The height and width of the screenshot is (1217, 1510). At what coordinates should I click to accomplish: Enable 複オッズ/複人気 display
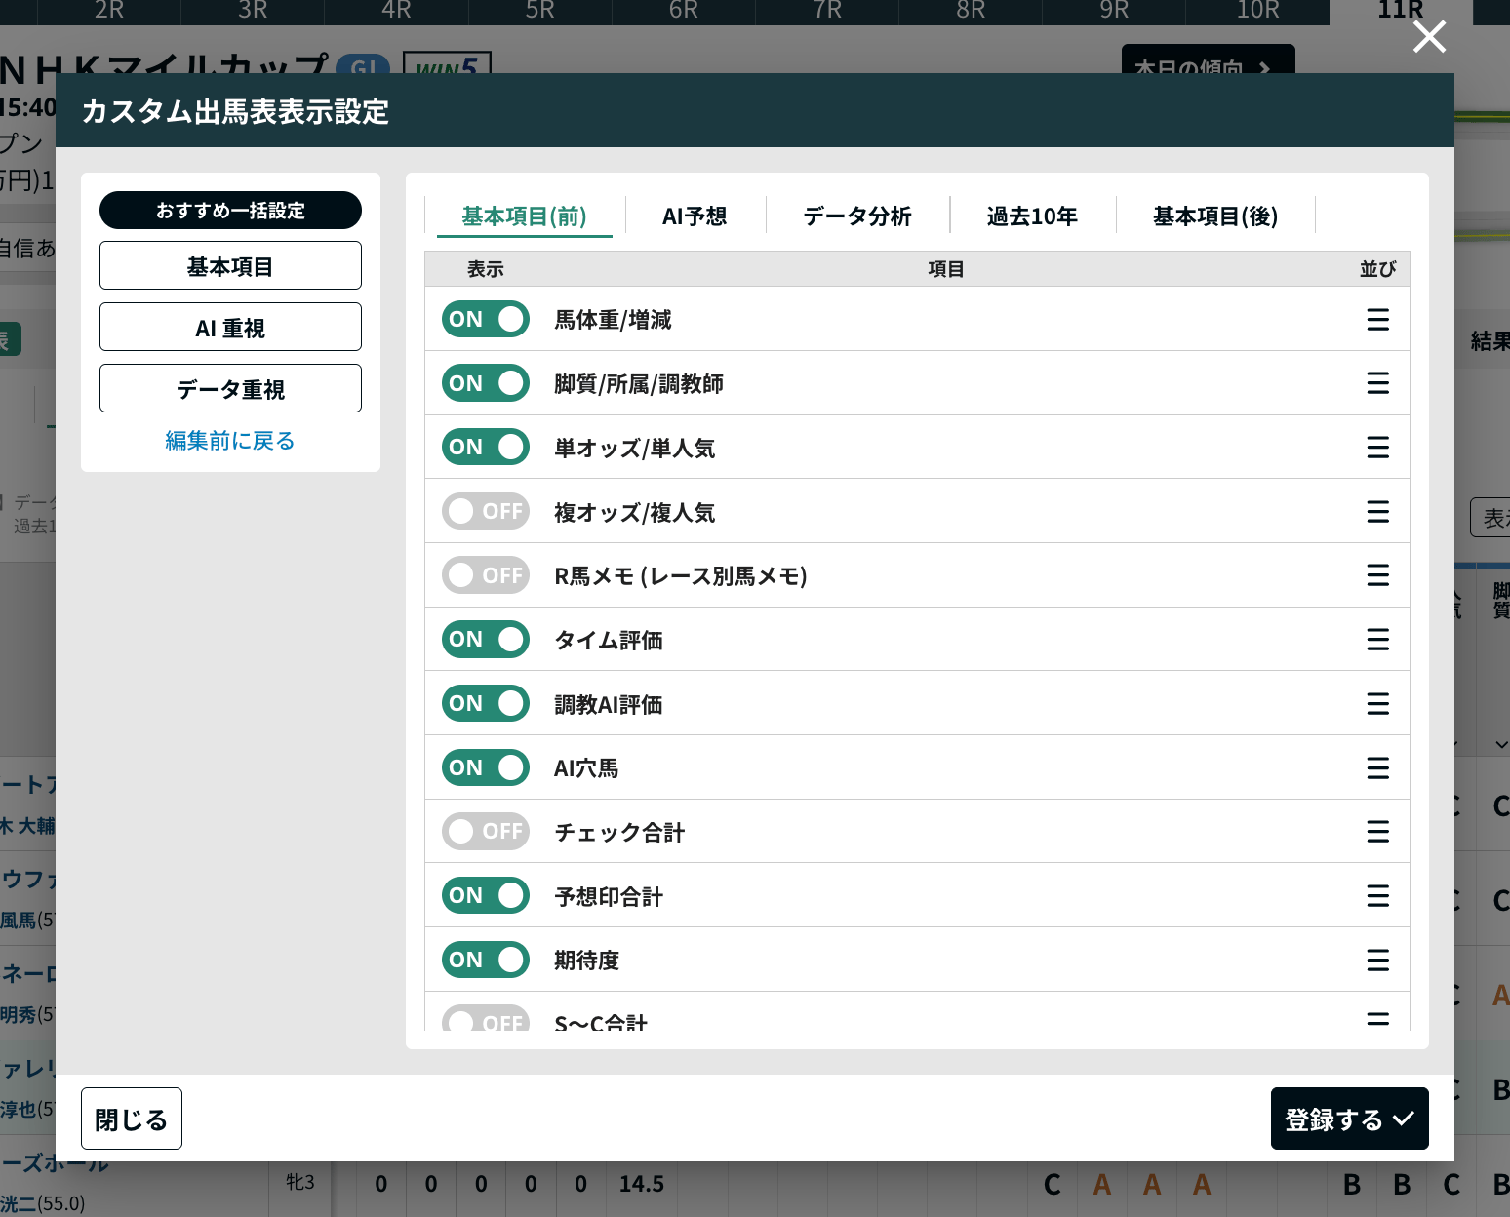(486, 511)
